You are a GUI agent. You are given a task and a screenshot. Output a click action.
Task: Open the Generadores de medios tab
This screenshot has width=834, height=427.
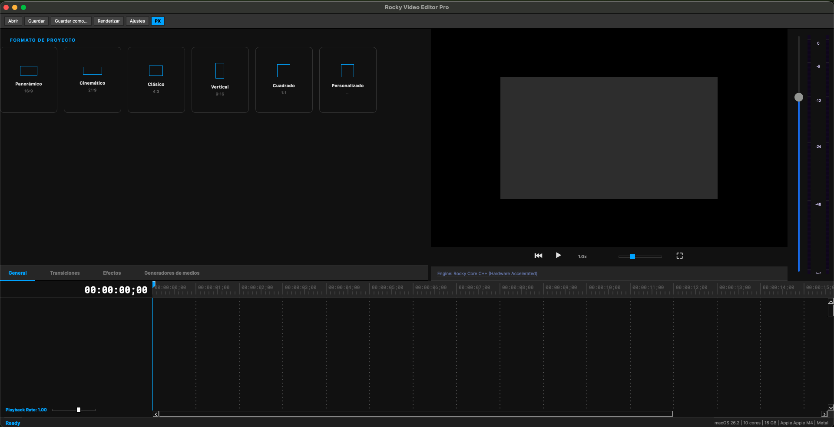[x=172, y=273]
